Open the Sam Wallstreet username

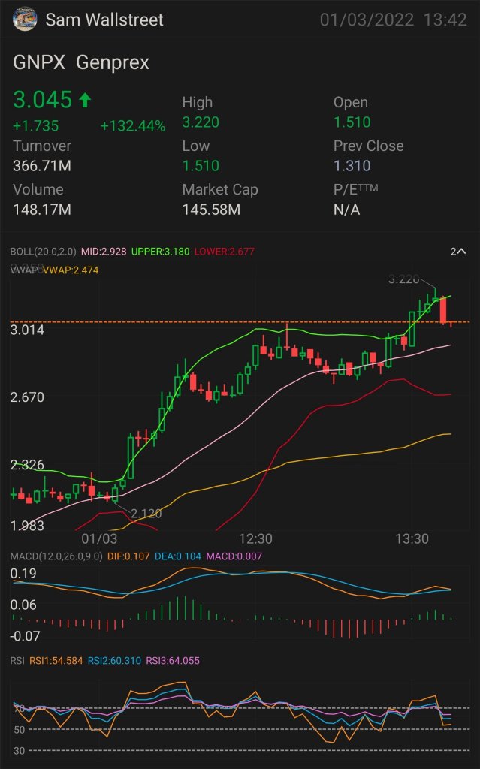(x=104, y=20)
